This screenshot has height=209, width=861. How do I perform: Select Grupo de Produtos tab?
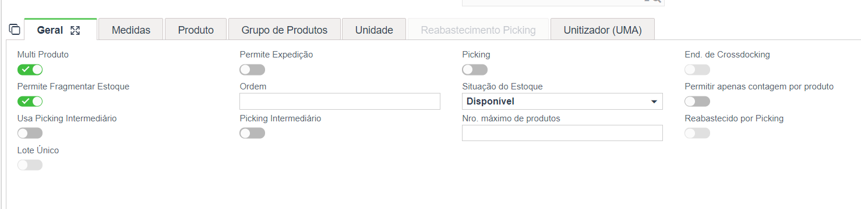pyautogui.click(x=284, y=30)
